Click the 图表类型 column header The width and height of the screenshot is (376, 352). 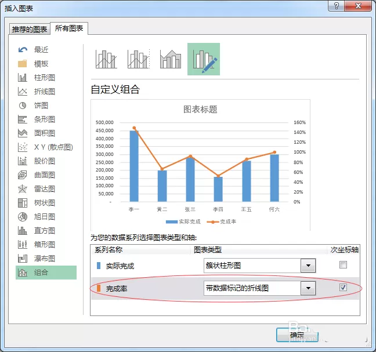(208, 250)
